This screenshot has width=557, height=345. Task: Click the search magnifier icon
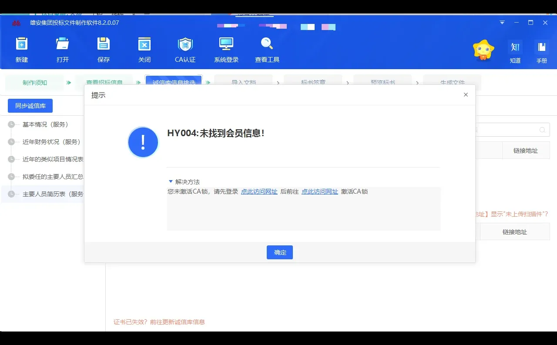point(542,129)
